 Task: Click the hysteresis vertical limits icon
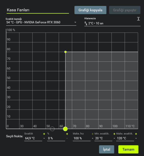point(138,19)
